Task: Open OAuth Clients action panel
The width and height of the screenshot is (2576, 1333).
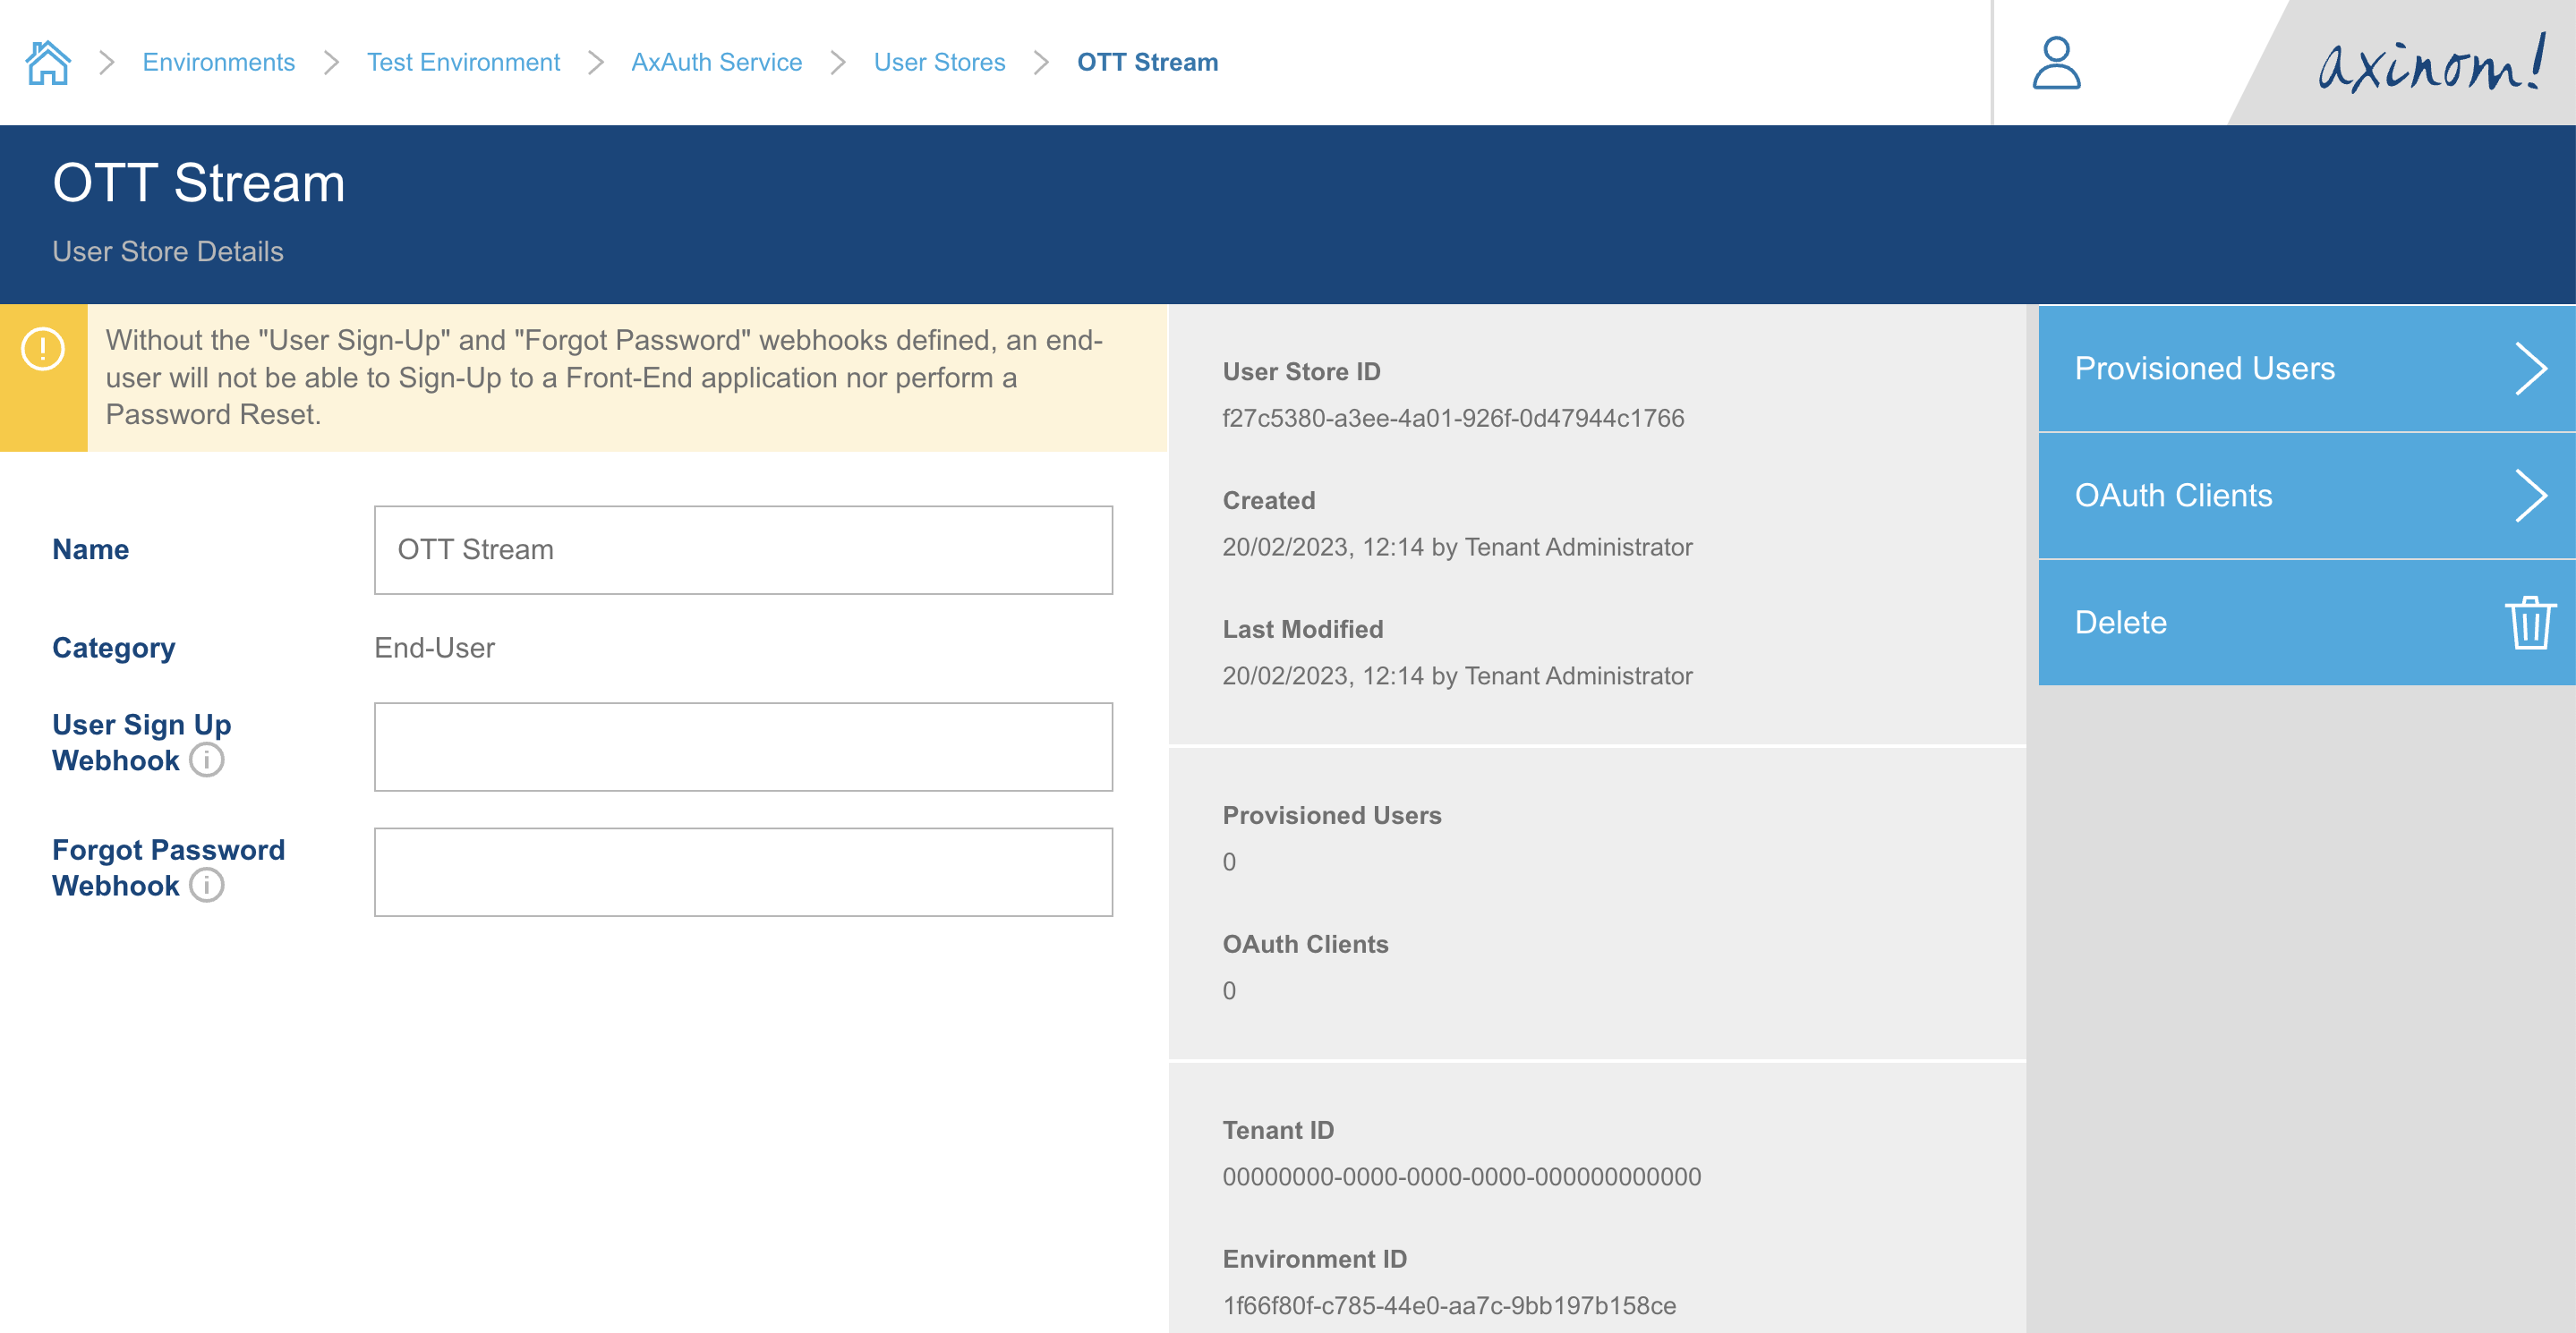Action: (x=2173, y=496)
